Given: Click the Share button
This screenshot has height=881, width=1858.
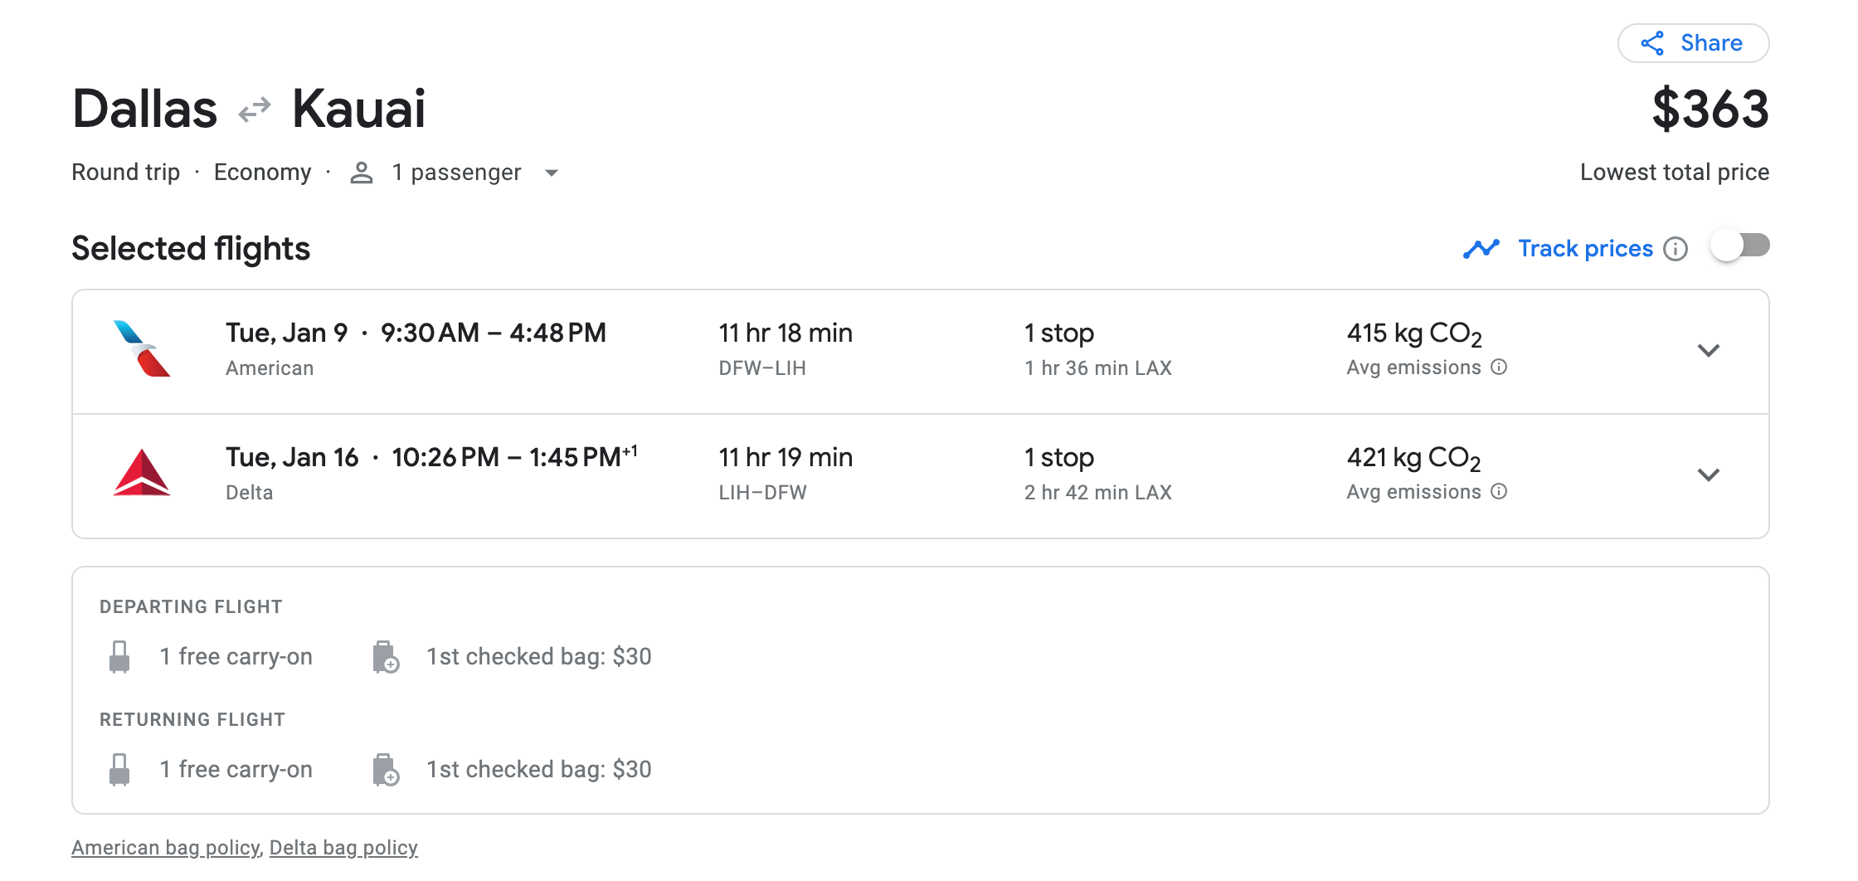Looking at the screenshot, I should [x=1693, y=43].
